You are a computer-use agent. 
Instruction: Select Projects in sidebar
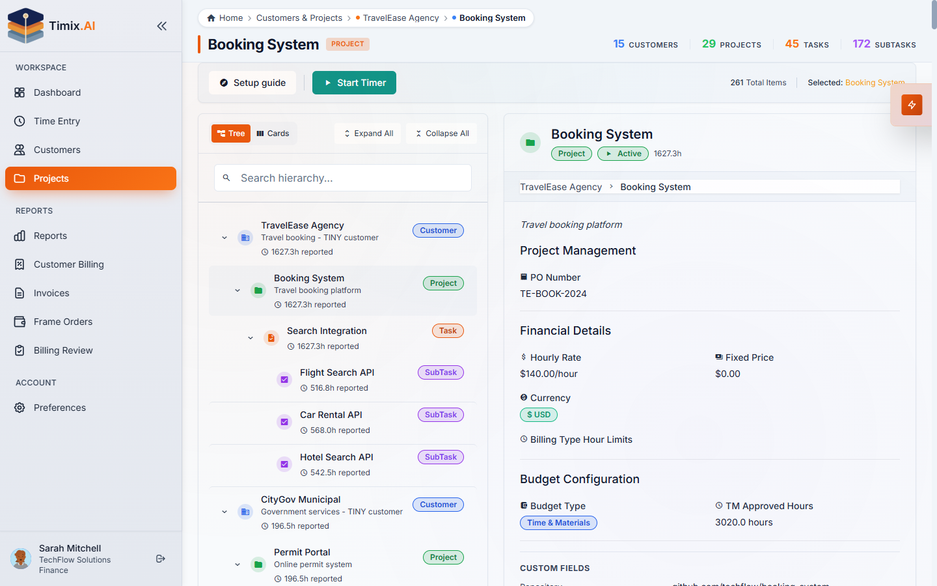pyautogui.click(x=90, y=178)
